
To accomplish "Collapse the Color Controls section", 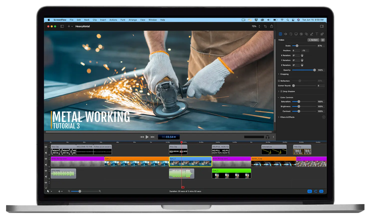I will [x=279, y=97].
